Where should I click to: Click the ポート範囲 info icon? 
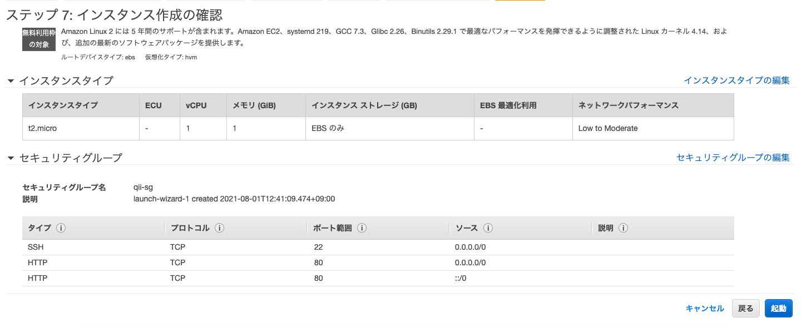pyautogui.click(x=362, y=228)
